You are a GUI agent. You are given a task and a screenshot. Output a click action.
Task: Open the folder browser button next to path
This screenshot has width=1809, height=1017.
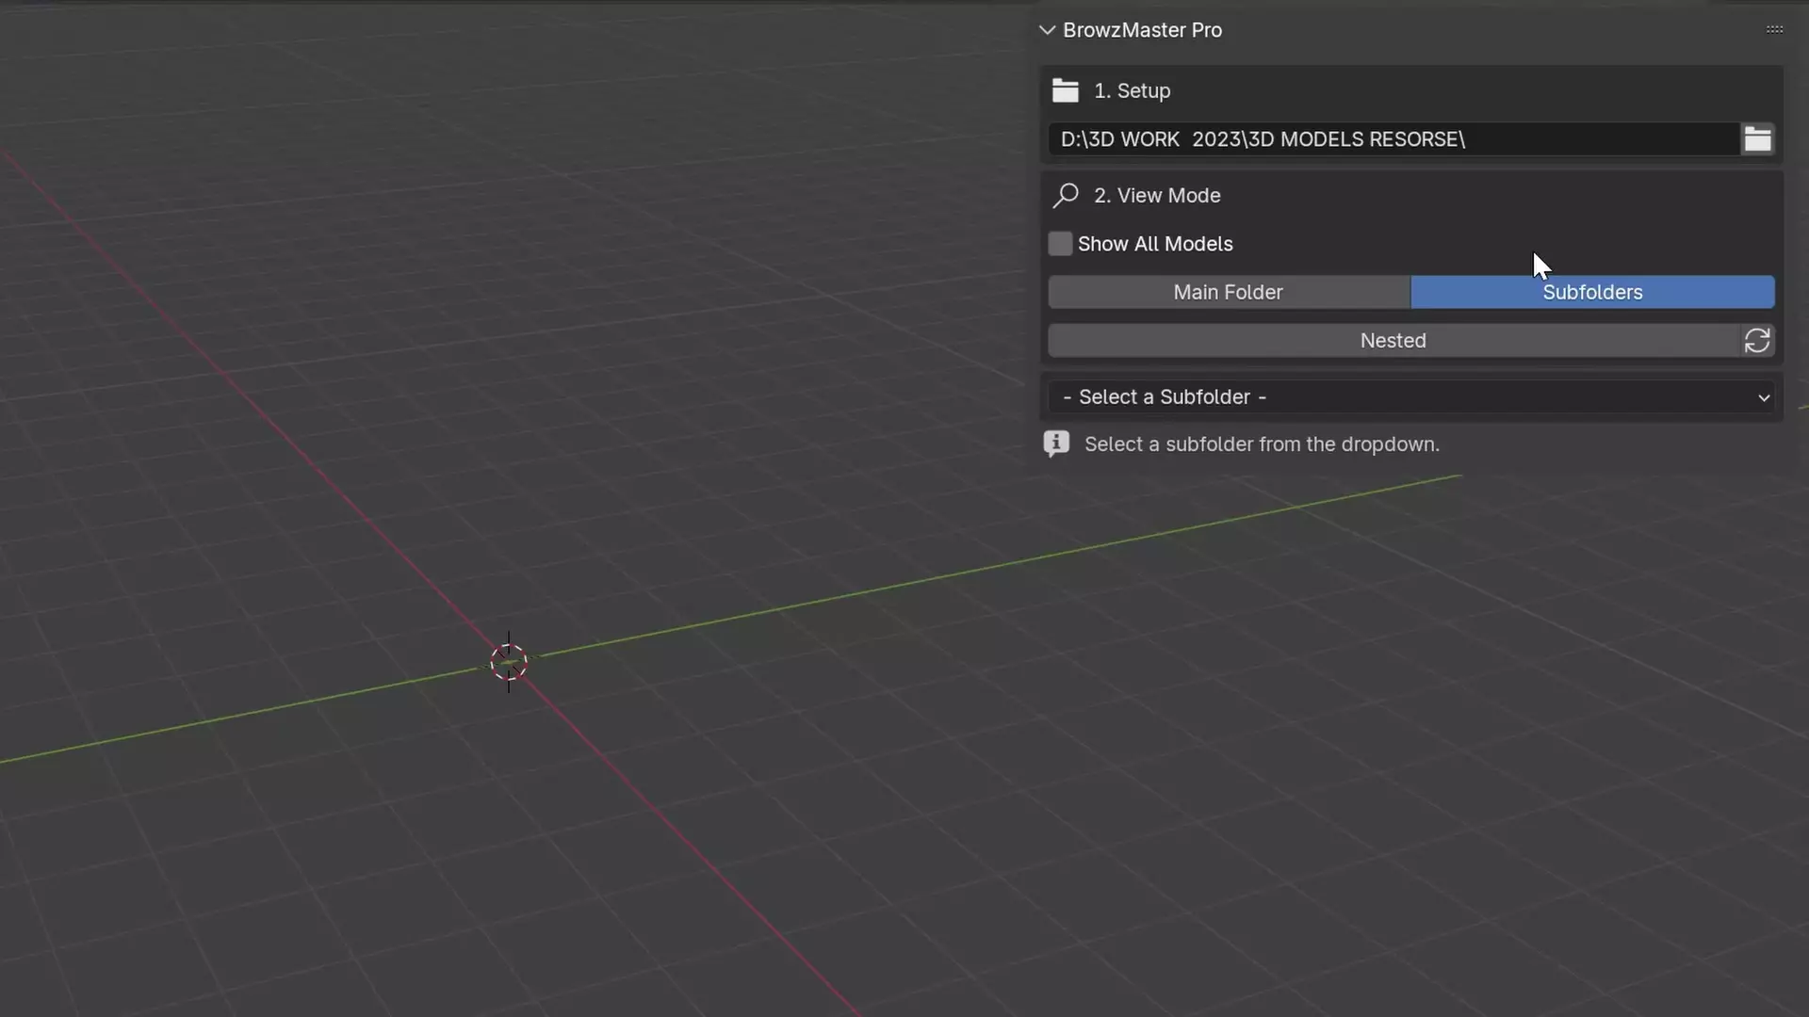(x=1757, y=139)
